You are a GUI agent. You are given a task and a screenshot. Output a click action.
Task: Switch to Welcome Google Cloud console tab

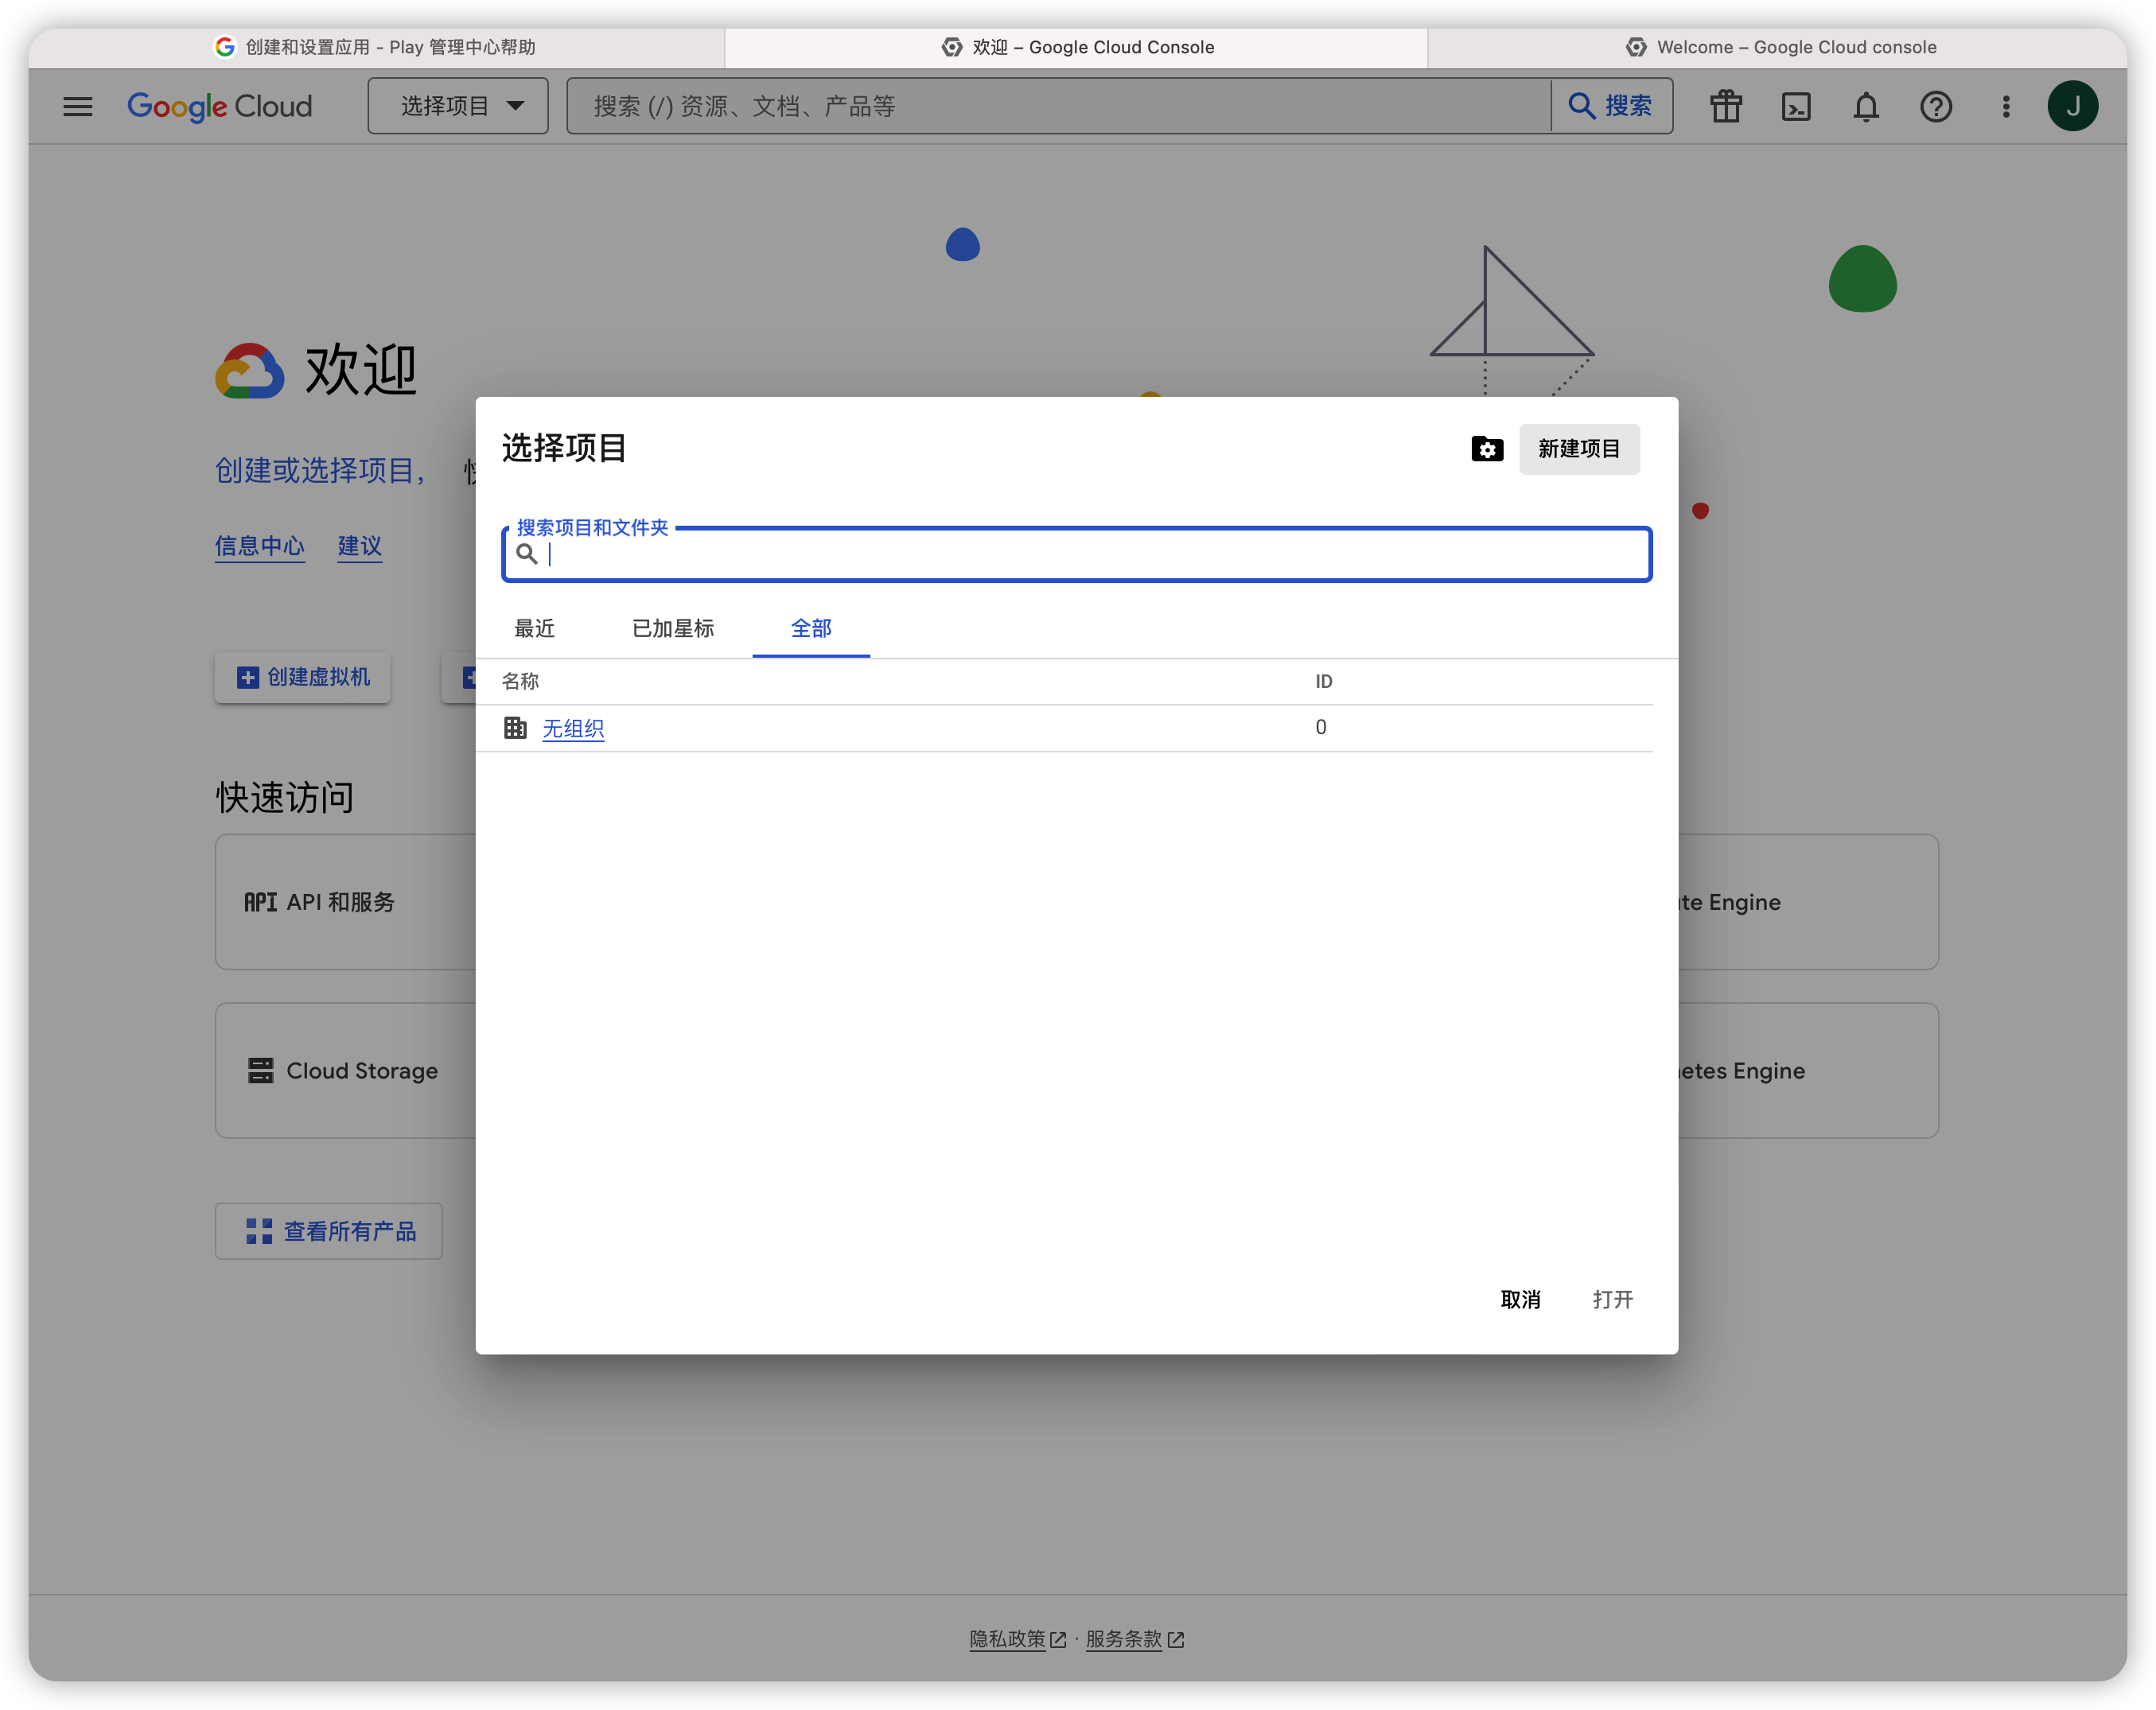coord(1780,47)
